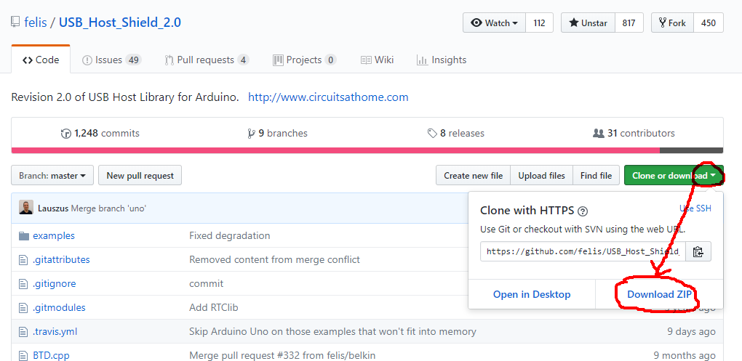View the 9 branches list
742x361 pixels.
[278, 133]
